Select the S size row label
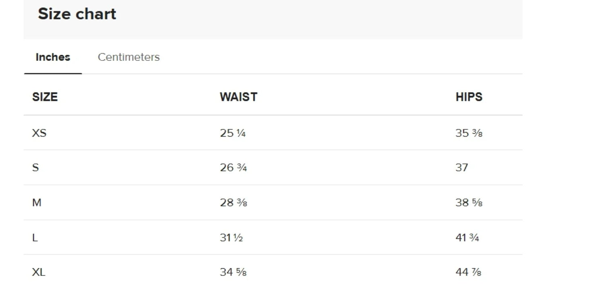Screen dimensions: 616x288 [35, 168]
